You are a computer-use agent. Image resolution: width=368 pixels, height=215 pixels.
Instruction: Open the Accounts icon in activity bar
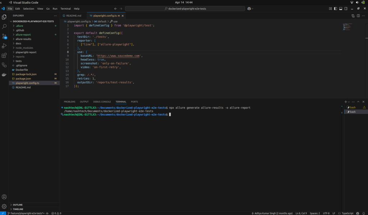(x=4, y=197)
